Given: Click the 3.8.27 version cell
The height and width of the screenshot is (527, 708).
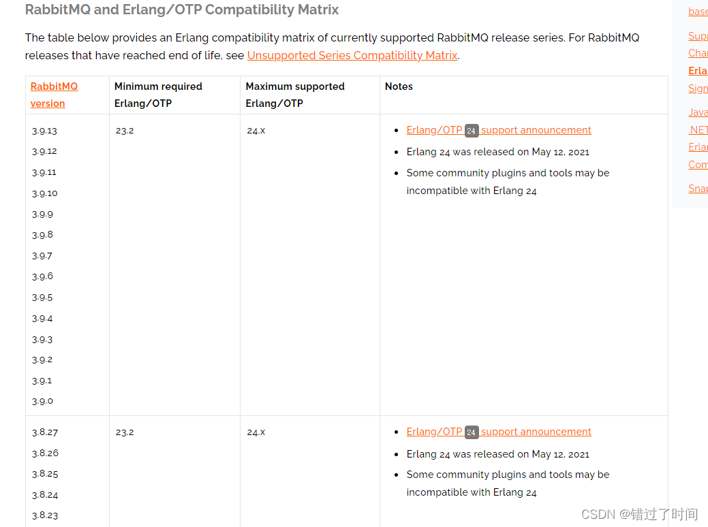Looking at the screenshot, I should (45, 432).
